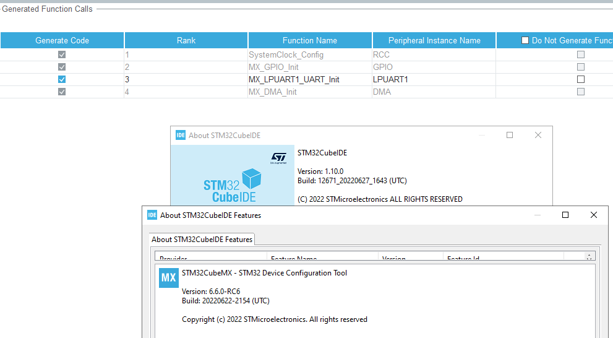Click STM32CubeMX Device Configuration Tool title
This screenshot has height=338, width=613.
click(x=264, y=273)
